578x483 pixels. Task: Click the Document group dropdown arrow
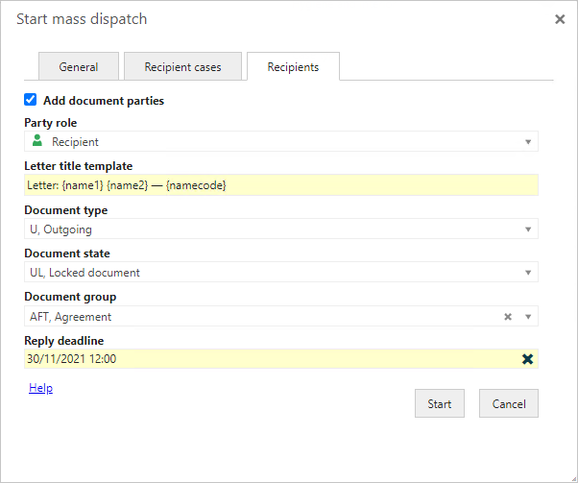coord(527,316)
